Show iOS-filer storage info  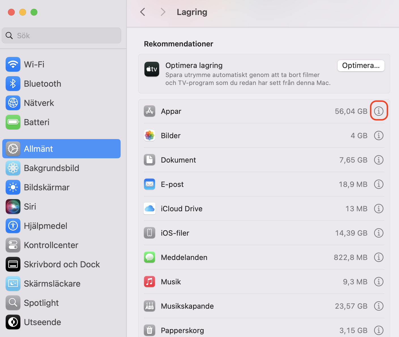[x=379, y=233]
